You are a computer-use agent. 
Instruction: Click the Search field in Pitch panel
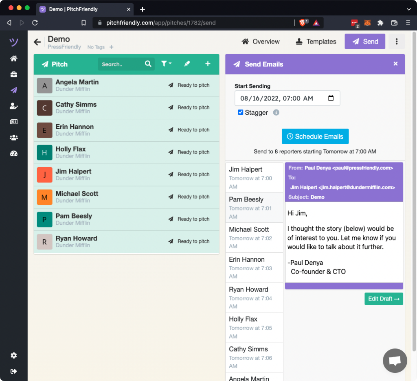(121, 64)
